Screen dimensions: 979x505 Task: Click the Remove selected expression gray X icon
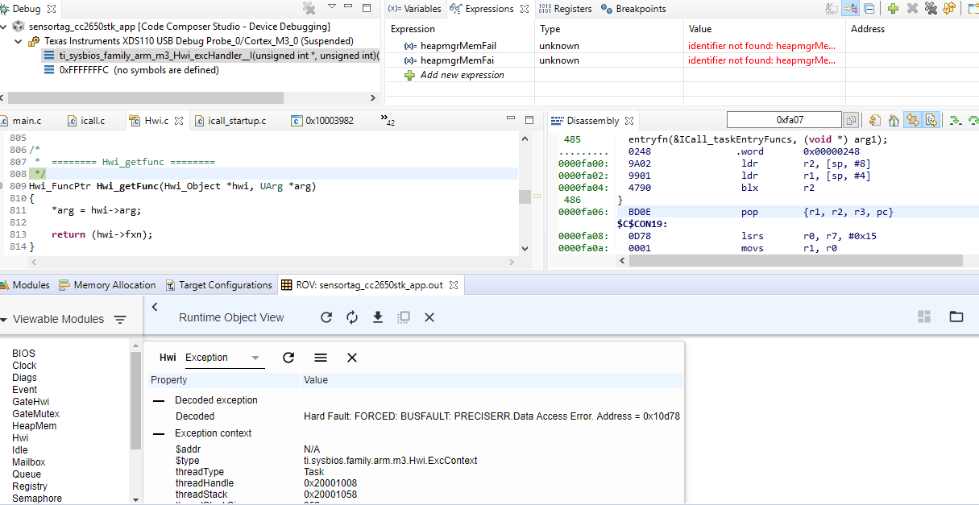click(912, 8)
